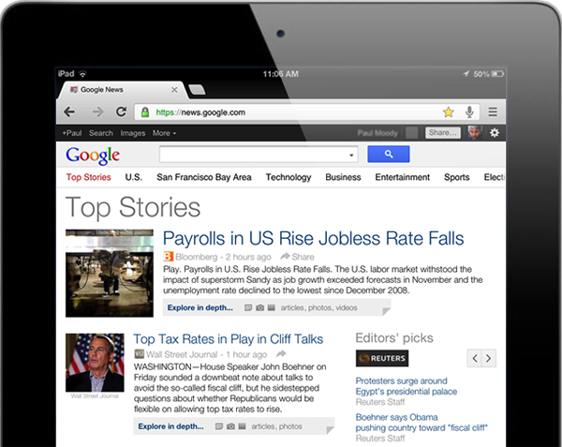Viewport: 562px width, 447px height.
Task: Click Search link in the Google bar
Action: 101,133
